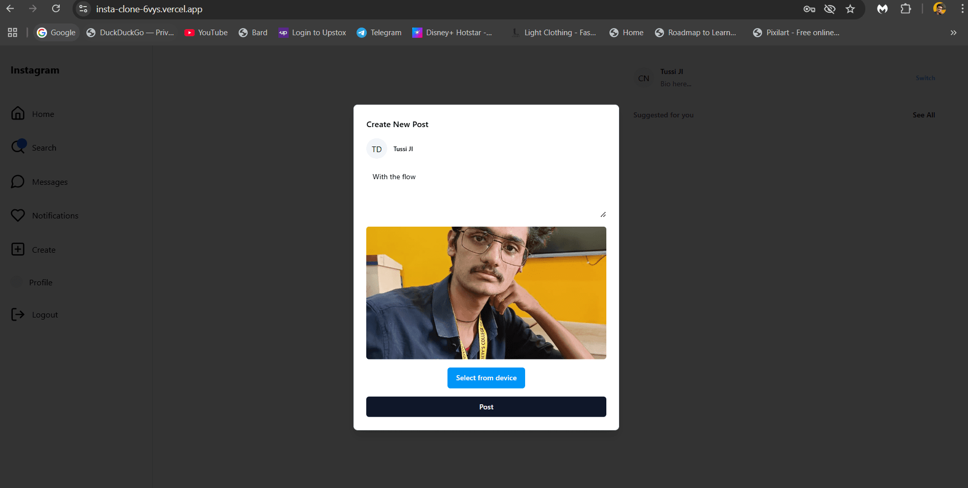
Task: Open the Chrome three-dot menu
Action: click(962, 9)
